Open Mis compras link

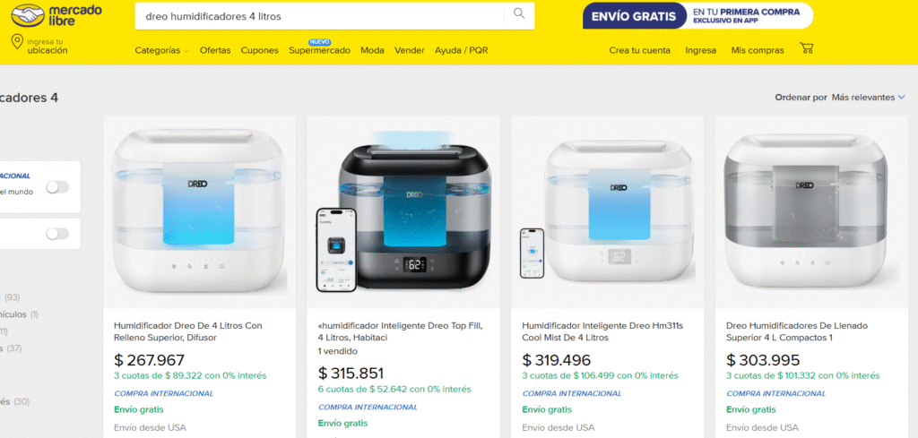point(757,50)
